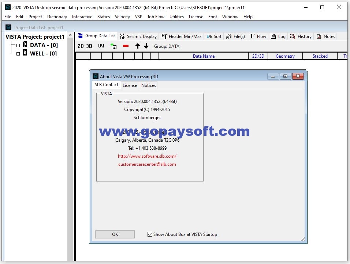Open the Statics menu
Image resolution: width=350 pixels, height=264 pixels.
(104, 17)
